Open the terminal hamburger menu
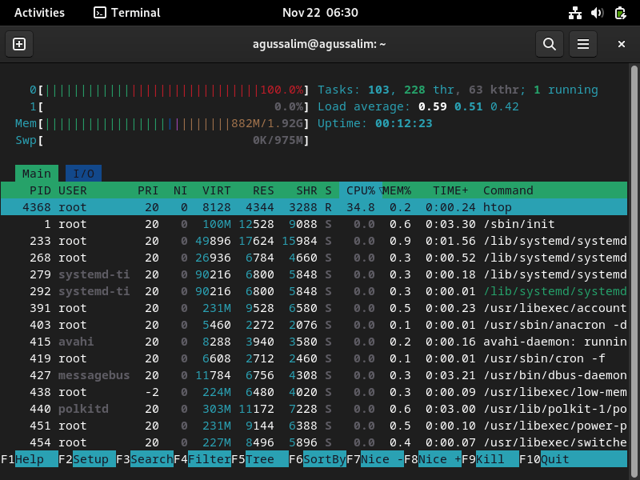 583,44
